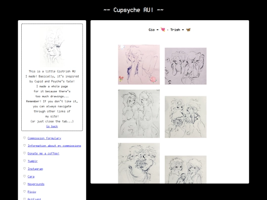View the lavender sketch of two characters
267x200 pixels.
pos(185,66)
